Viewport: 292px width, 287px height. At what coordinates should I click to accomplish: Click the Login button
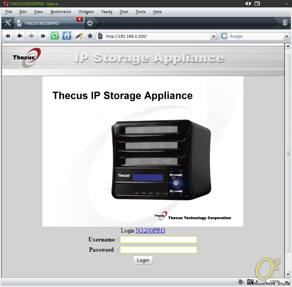point(143,260)
